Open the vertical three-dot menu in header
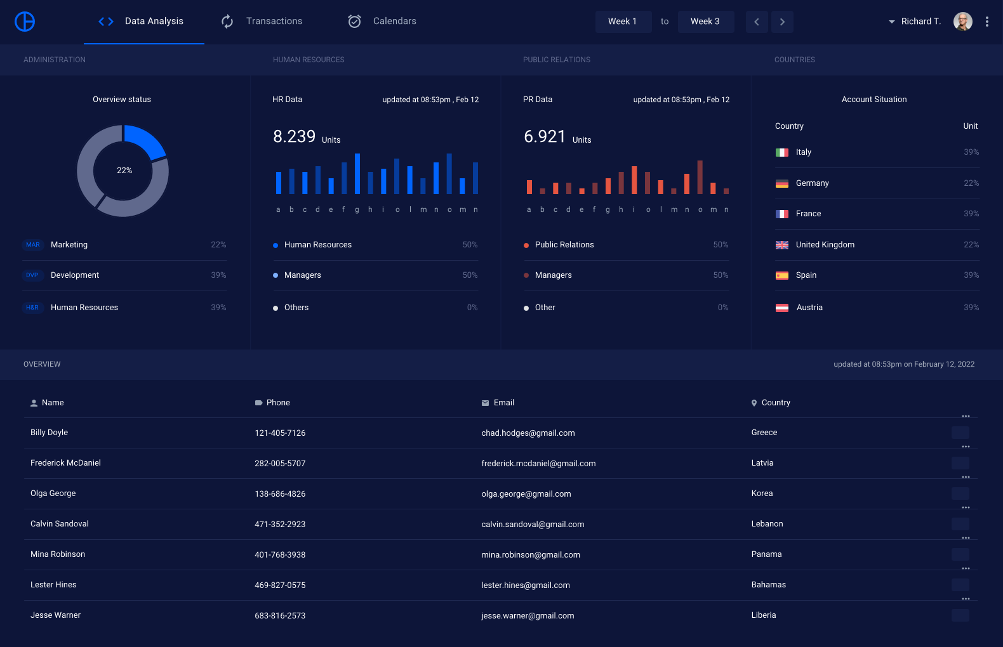 click(986, 22)
